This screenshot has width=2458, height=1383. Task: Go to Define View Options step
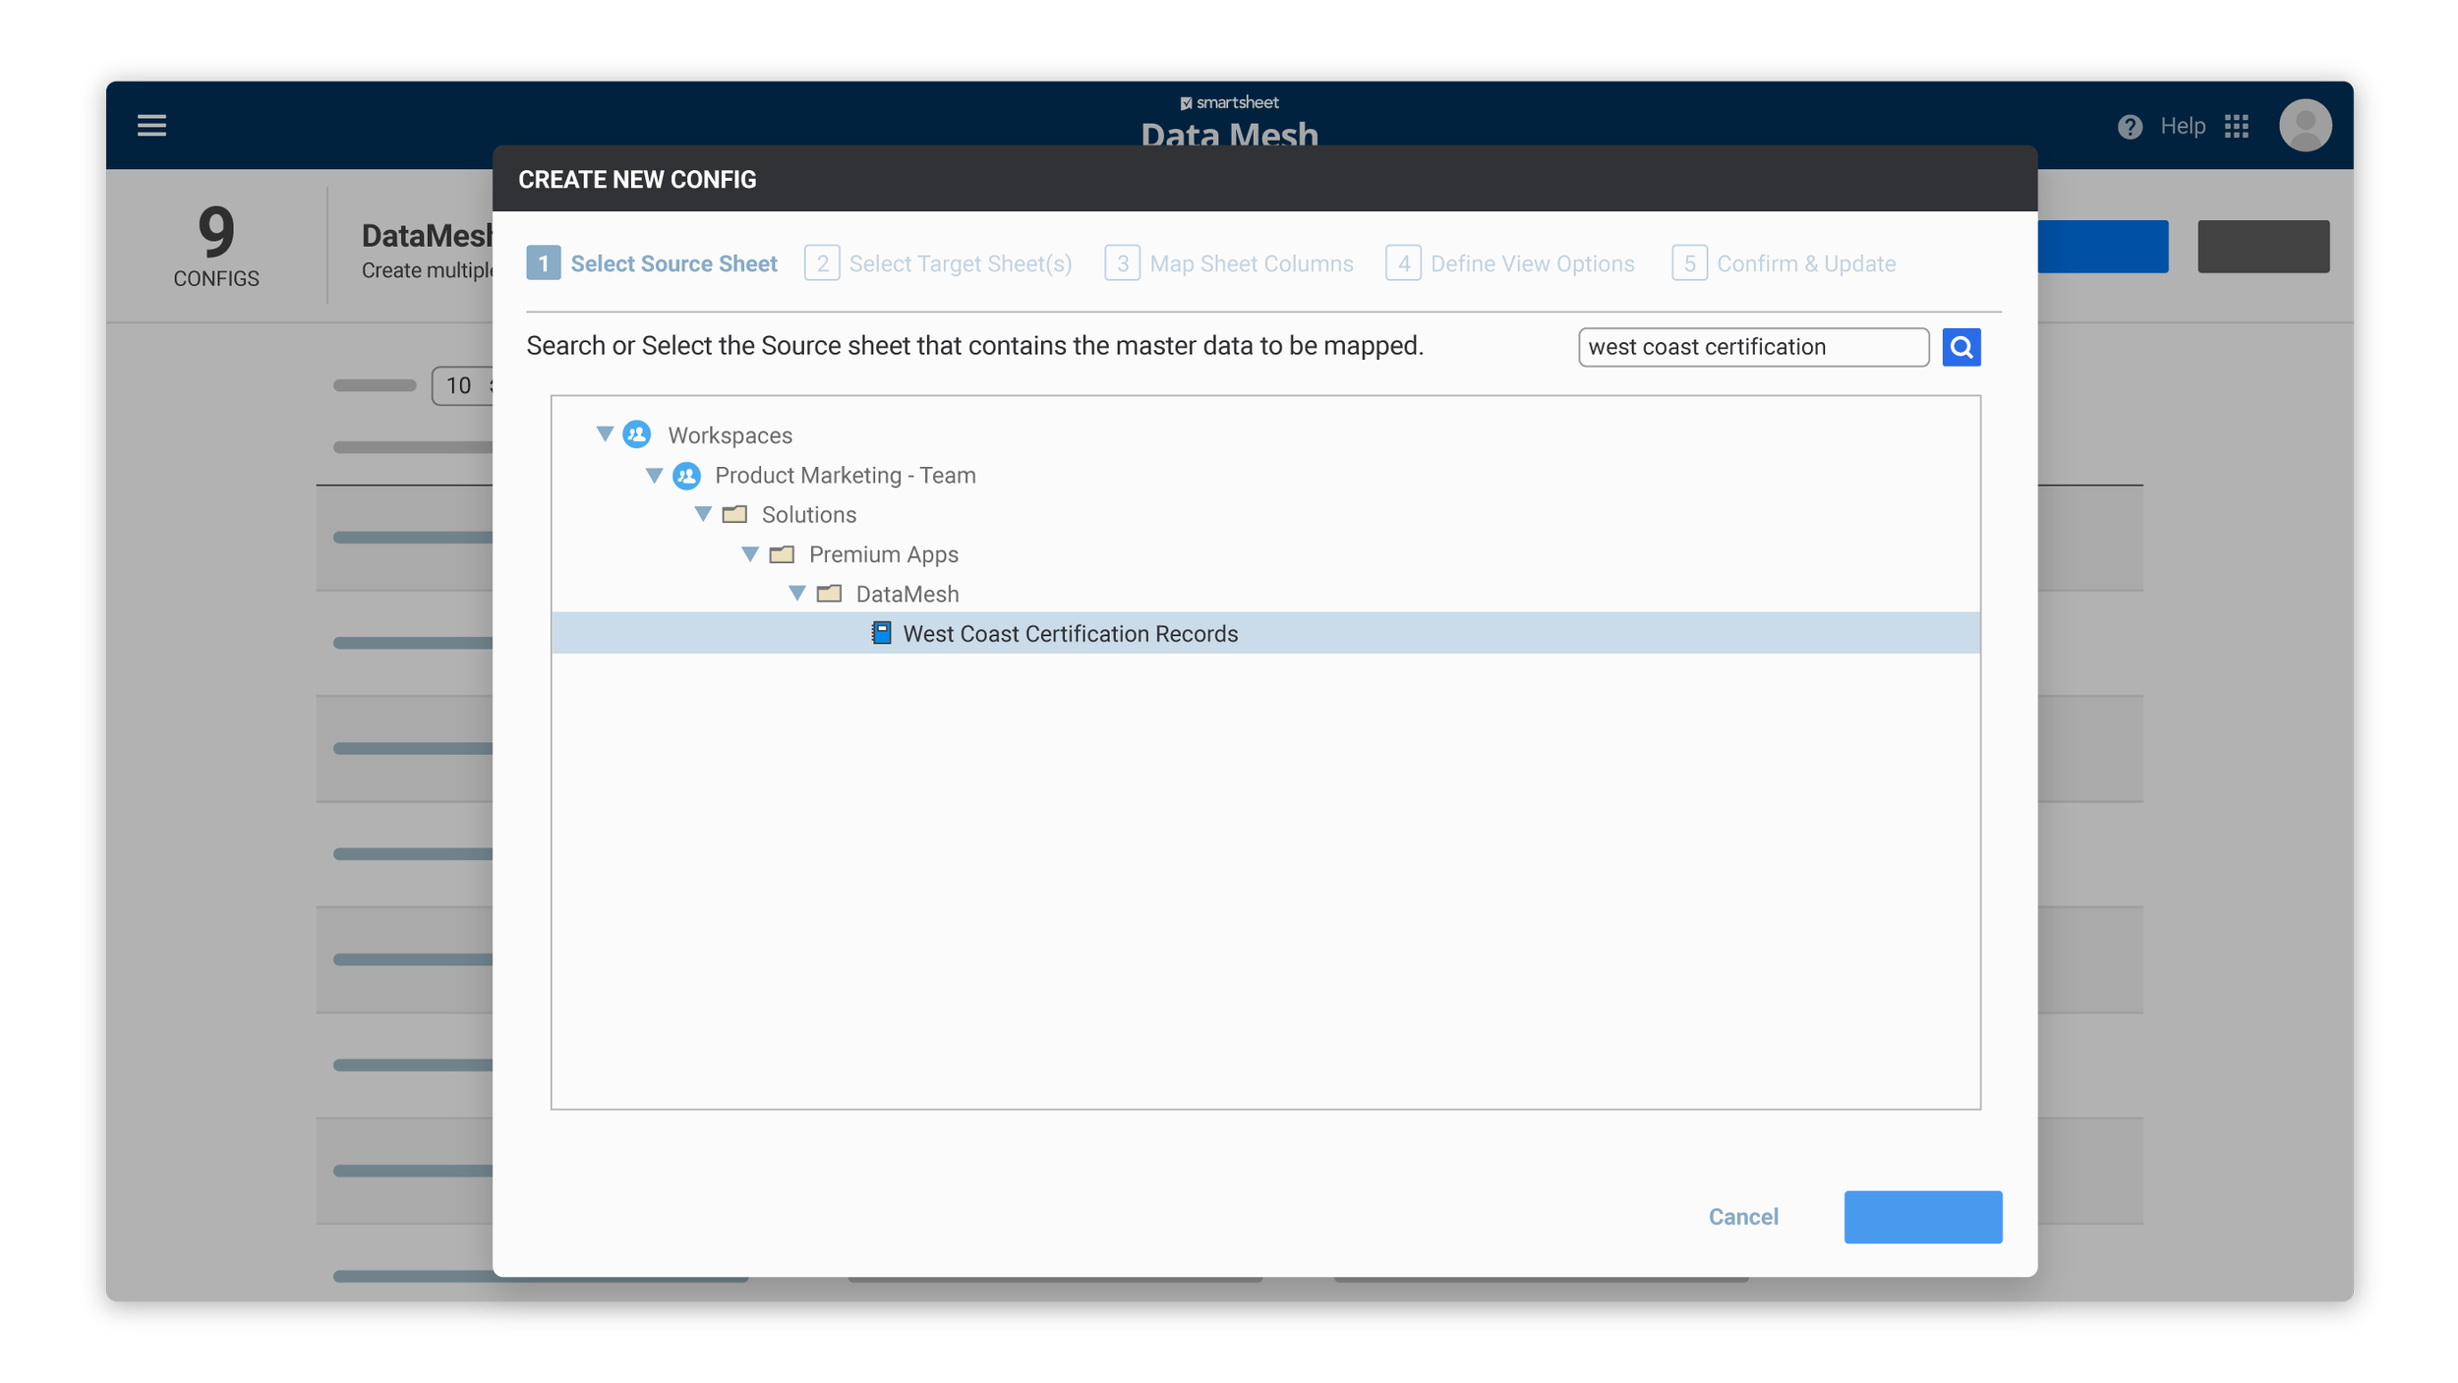[x=1510, y=263]
